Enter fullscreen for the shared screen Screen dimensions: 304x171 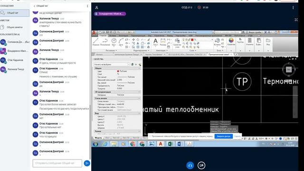[296, 20]
